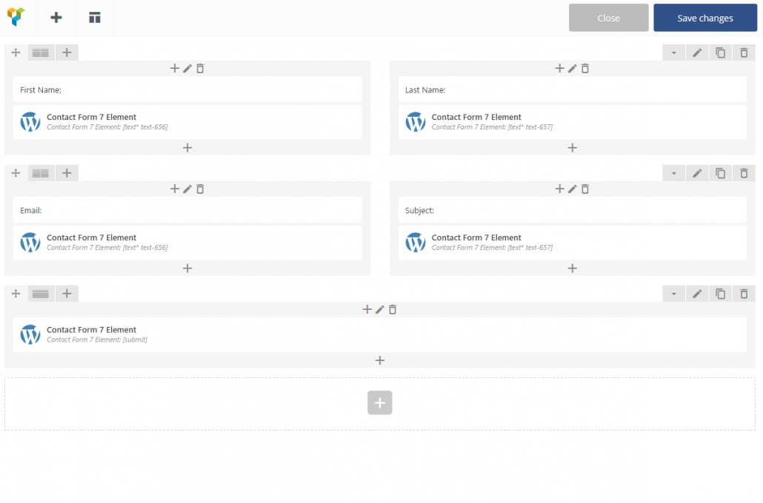Edit the first row with pencil icon
The width and height of the screenshot is (763, 503).
click(x=696, y=53)
